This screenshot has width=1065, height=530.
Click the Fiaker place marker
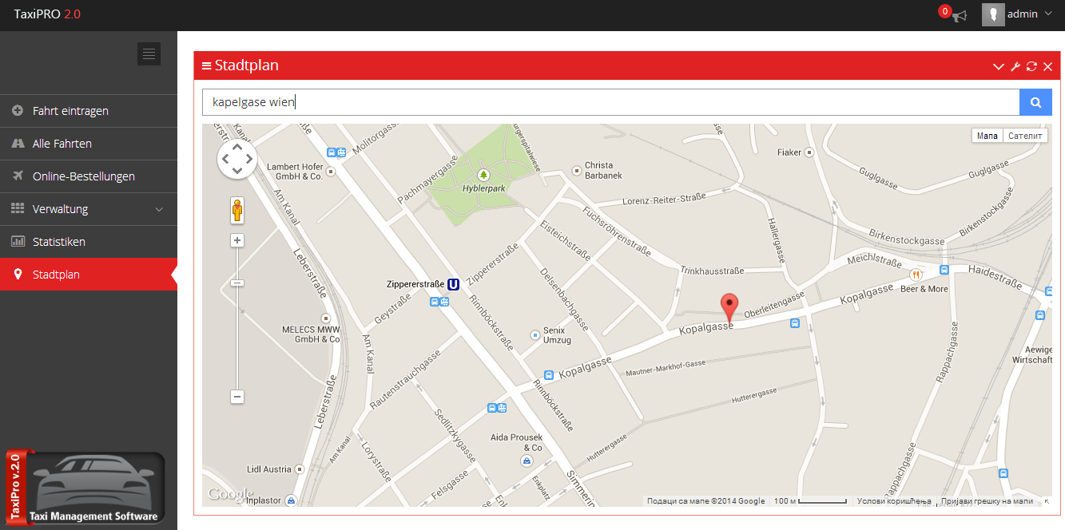(809, 152)
